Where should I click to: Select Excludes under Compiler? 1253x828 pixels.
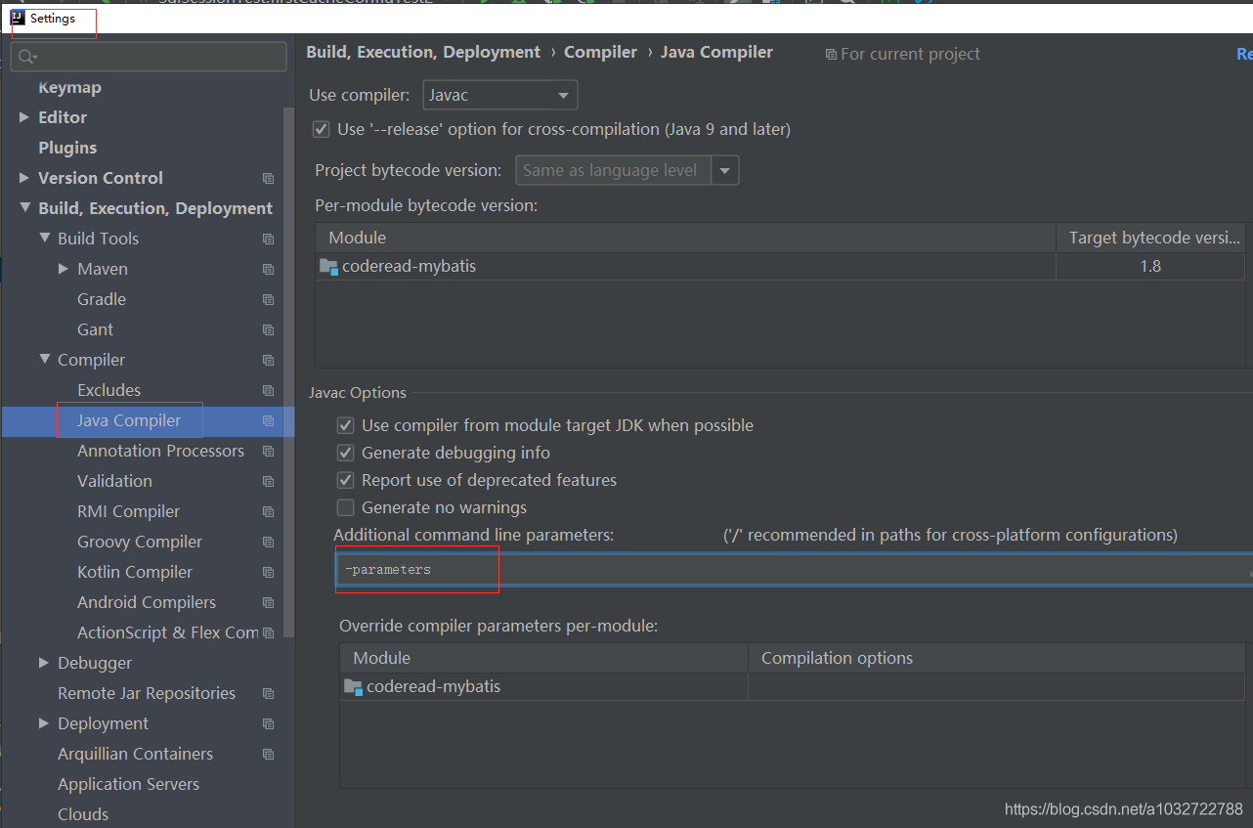pos(108,390)
